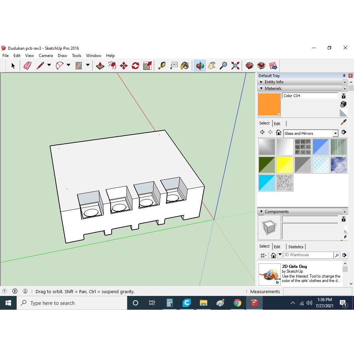
Task: Activate the Eraser tool
Action: tap(27, 65)
